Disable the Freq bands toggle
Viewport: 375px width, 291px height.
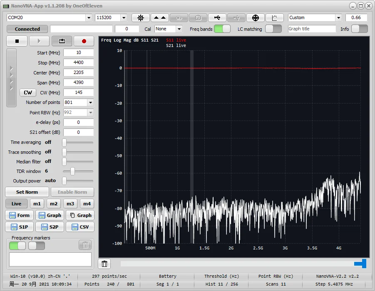pos(222,29)
